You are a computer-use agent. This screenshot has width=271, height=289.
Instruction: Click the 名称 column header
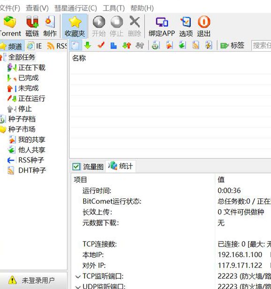pyautogui.click(x=79, y=58)
